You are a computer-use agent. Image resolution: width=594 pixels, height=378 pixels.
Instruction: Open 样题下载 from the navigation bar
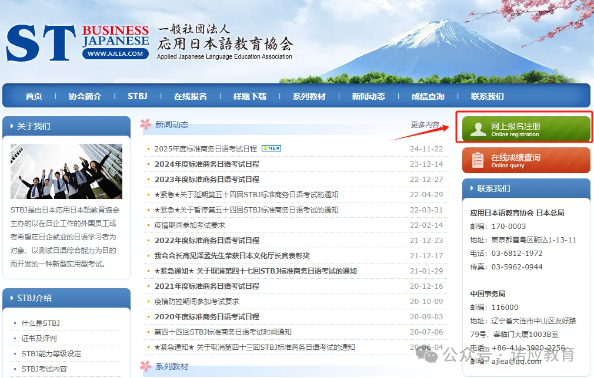point(249,96)
